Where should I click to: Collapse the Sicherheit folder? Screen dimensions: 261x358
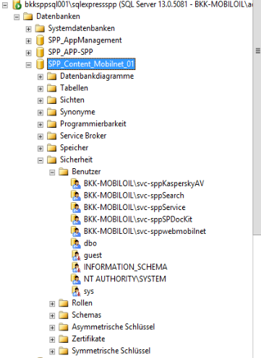40,160
